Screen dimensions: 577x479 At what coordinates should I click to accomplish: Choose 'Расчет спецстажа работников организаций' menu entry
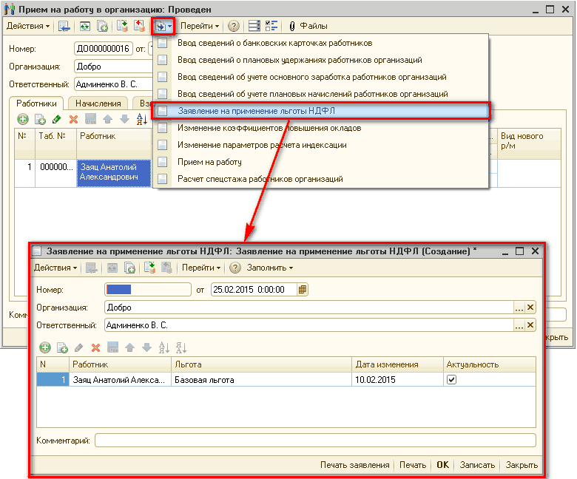coord(260,179)
